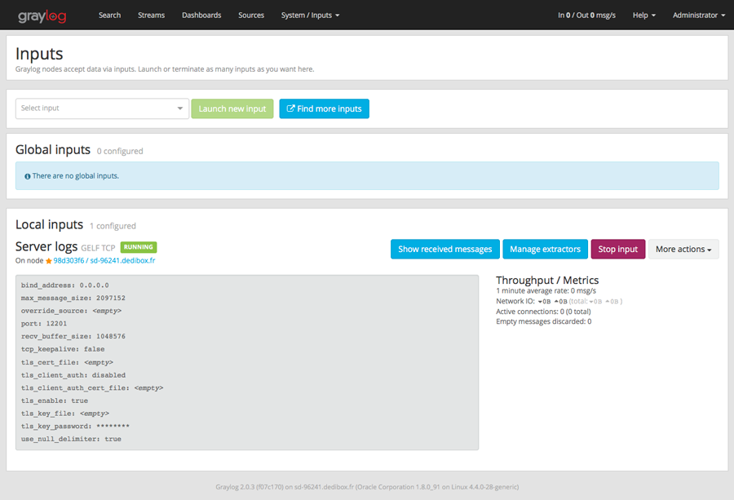Click the In/Out msg/s throughput indicator
The image size is (734, 500).
[x=586, y=15]
